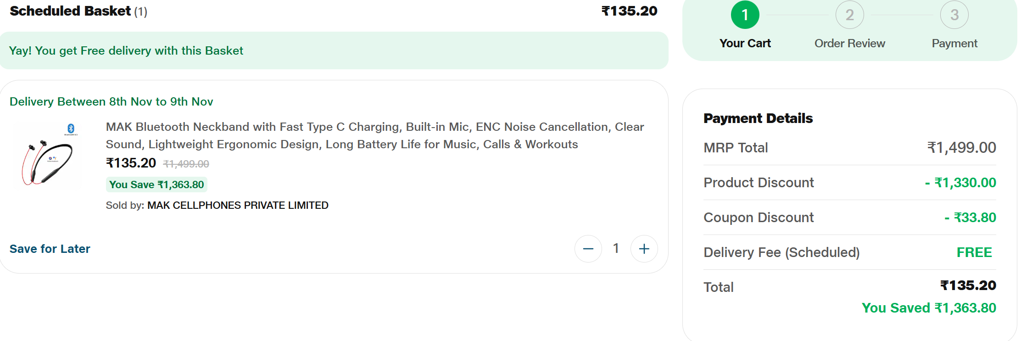Click the free delivery banner message

(126, 50)
